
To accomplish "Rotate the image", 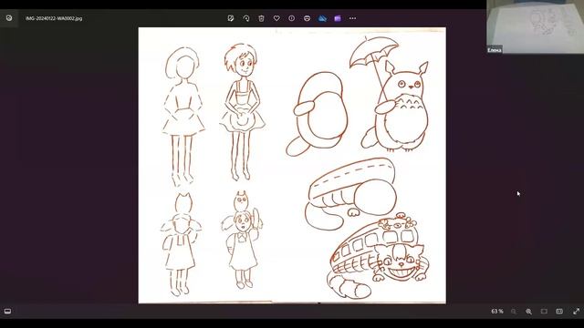I will (x=245, y=18).
